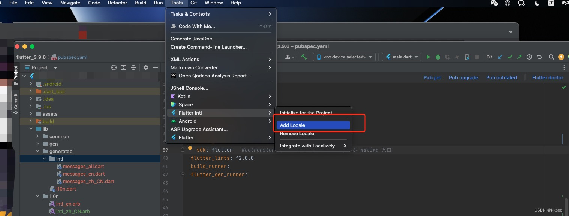Click Flutter doctor link

point(548,77)
